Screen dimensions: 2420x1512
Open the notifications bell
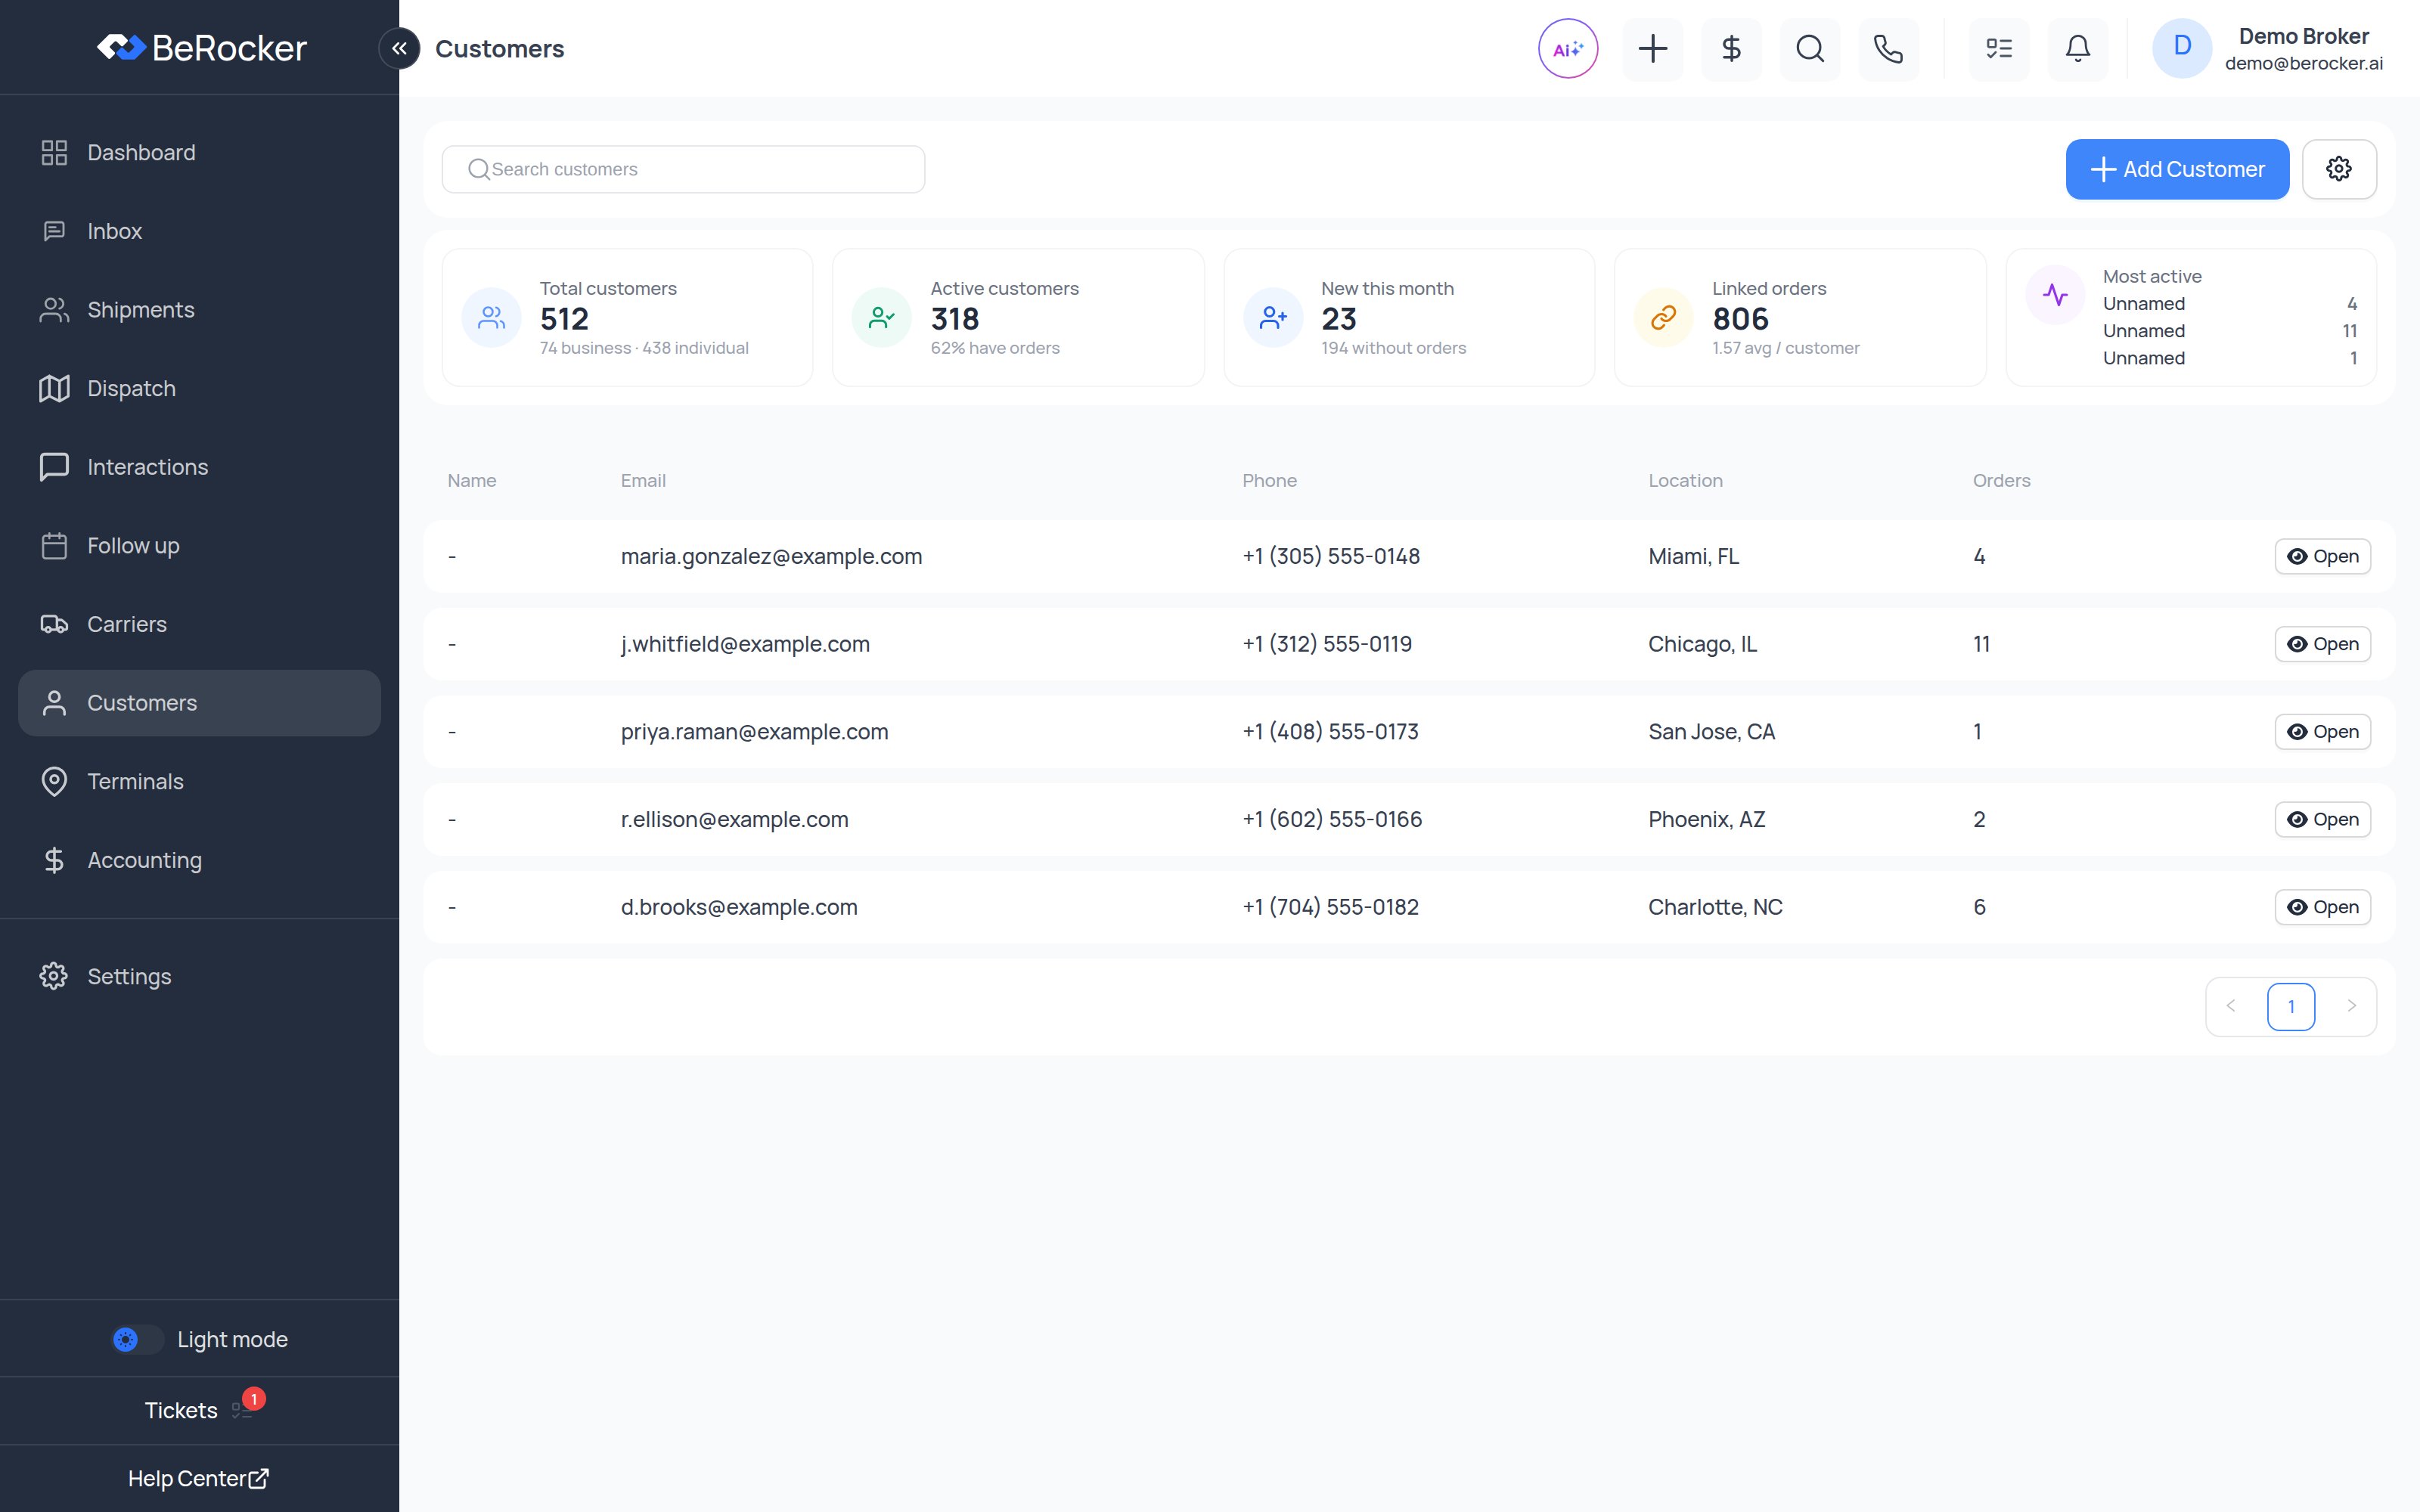(x=2077, y=48)
